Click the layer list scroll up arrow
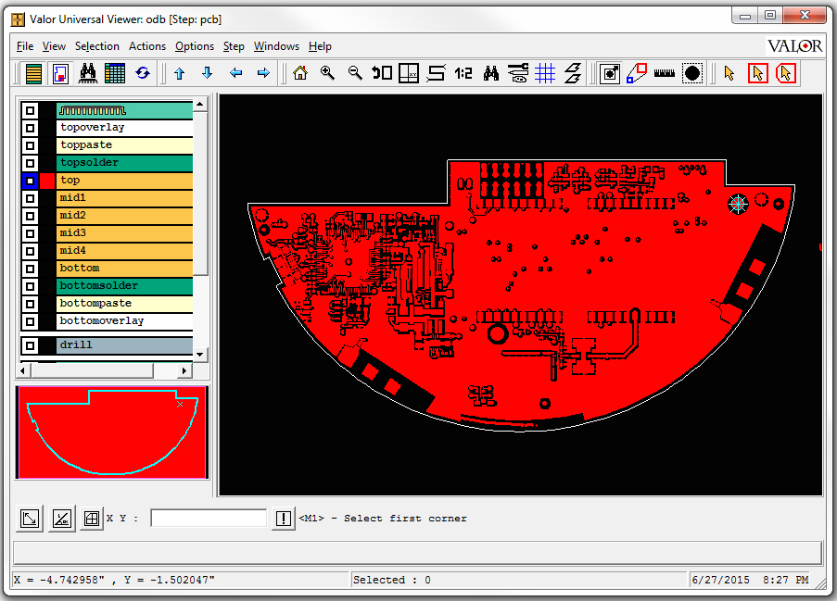 [200, 105]
